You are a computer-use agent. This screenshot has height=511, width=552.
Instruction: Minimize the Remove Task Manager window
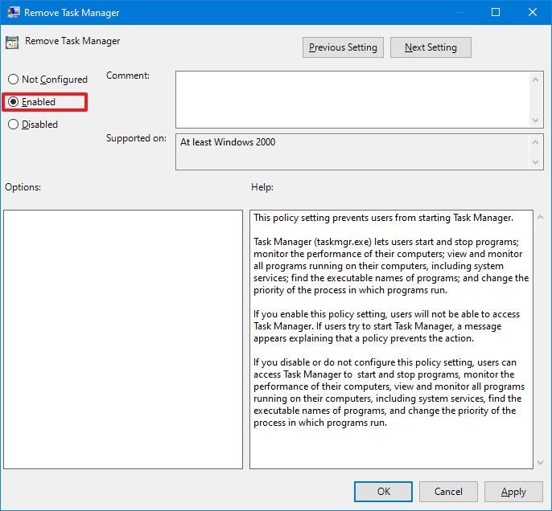click(x=459, y=12)
